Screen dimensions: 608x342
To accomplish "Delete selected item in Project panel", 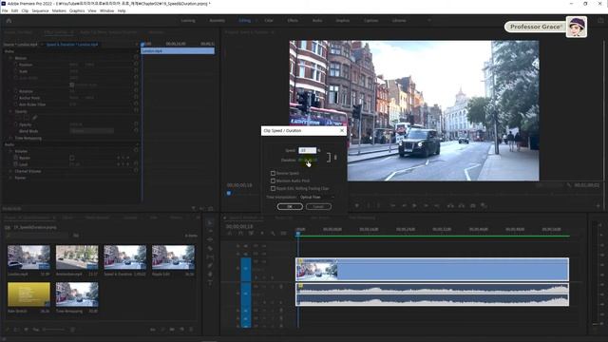I will pyautogui.click(x=191, y=330).
